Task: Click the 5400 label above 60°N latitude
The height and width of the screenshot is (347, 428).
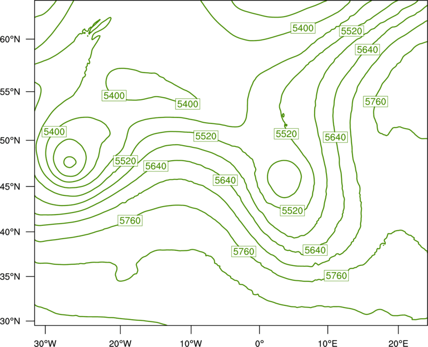Action: click(x=303, y=28)
